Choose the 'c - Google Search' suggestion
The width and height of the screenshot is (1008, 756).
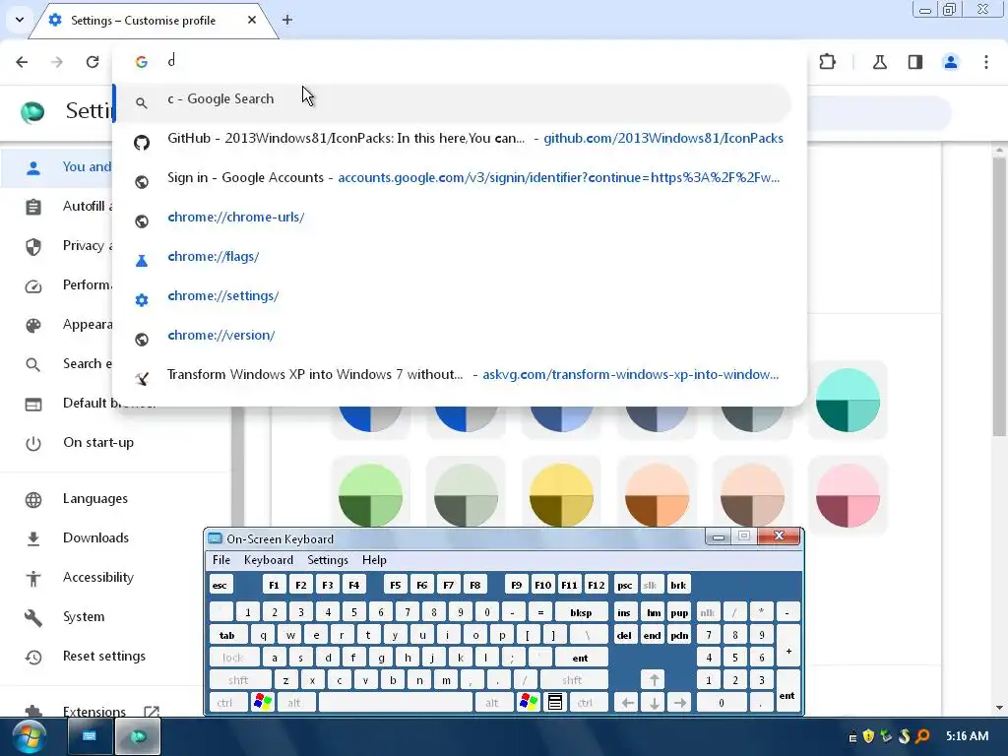click(x=453, y=101)
